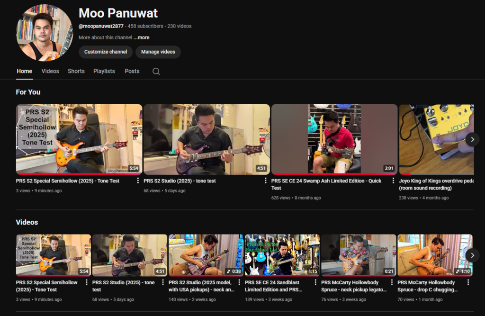Open PRS SE CE 24 Sandblast Limited Edition title
Image resolution: width=485 pixels, height=316 pixels.
[x=273, y=286]
